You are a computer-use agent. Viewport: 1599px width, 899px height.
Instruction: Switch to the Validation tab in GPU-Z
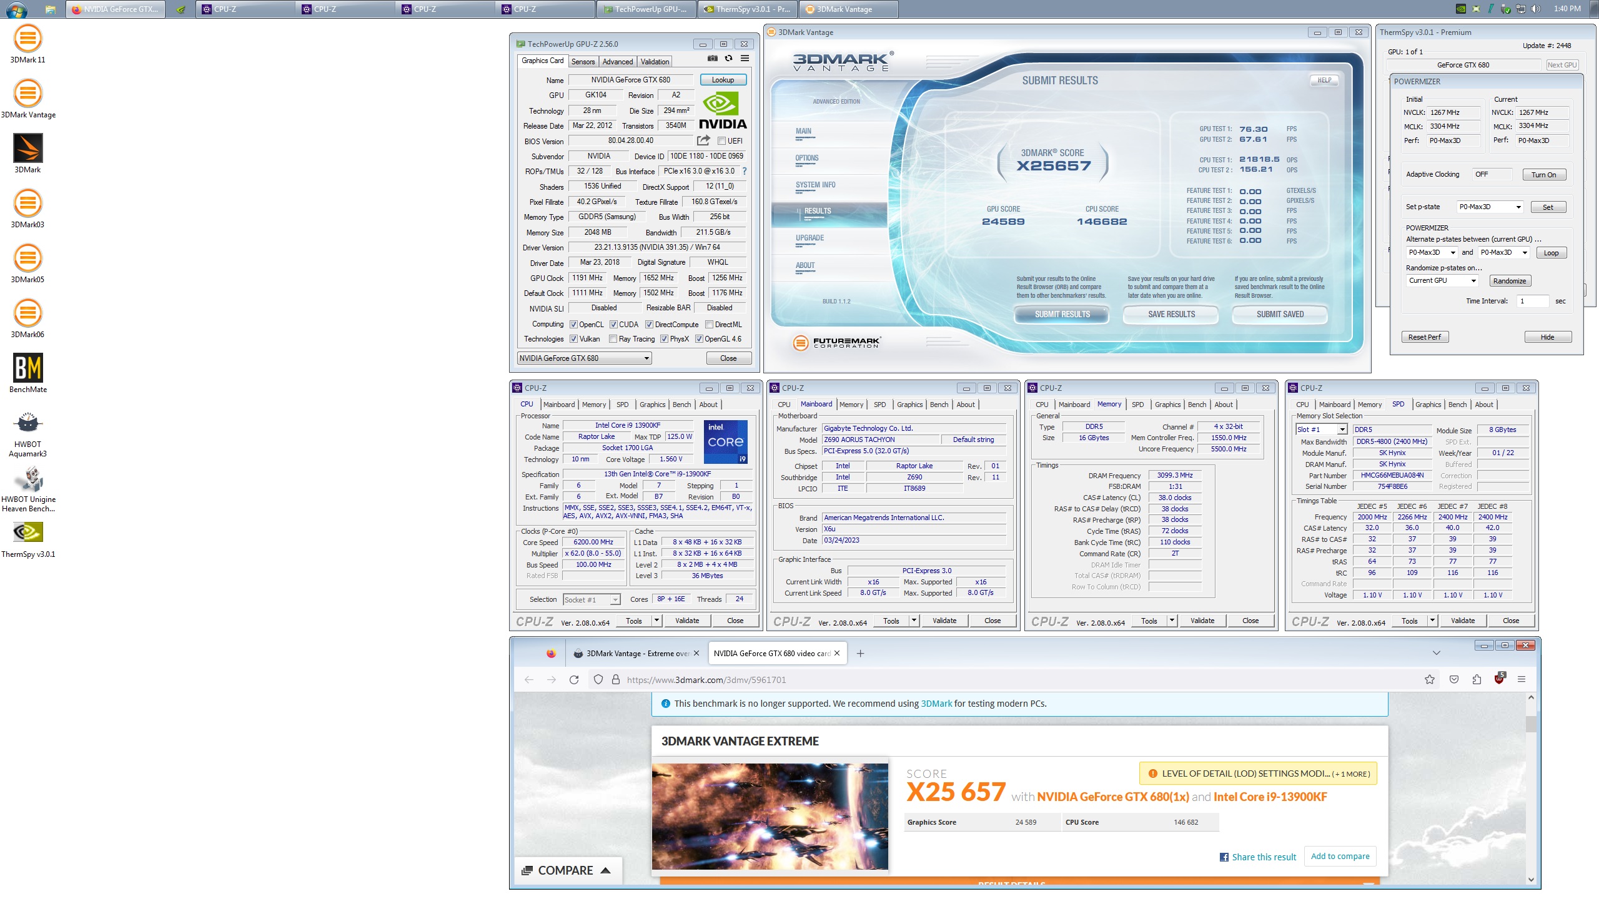(x=655, y=62)
